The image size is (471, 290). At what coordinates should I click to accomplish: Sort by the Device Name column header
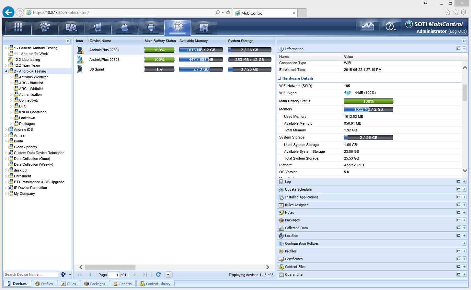click(x=100, y=41)
